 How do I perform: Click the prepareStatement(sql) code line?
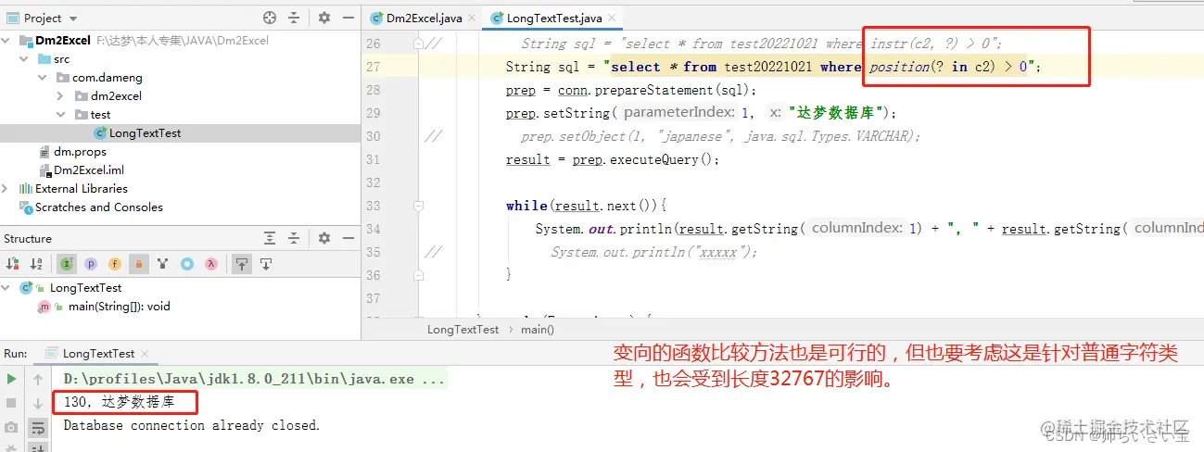631,90
